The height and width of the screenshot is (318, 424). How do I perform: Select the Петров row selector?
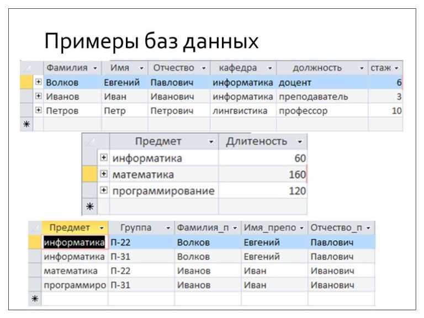[x=26, y=110]
